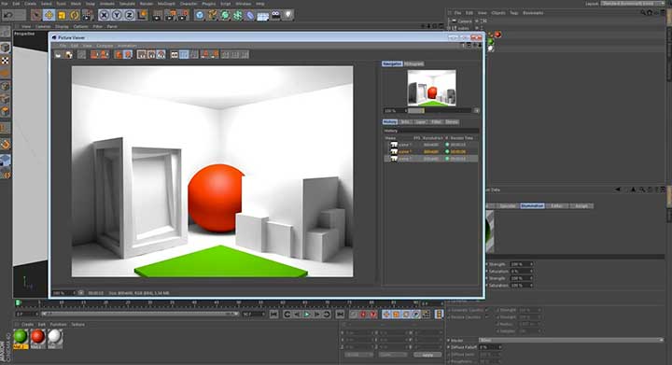Click the timeline Play forward button
Image resolution: width=672 pixels, height=365 pixels.
(x=307, y=315)
